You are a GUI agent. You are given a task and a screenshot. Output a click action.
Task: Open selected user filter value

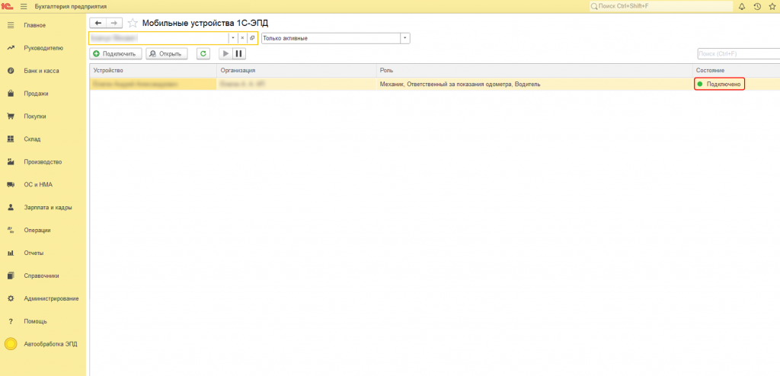click(x=252, y=38)
